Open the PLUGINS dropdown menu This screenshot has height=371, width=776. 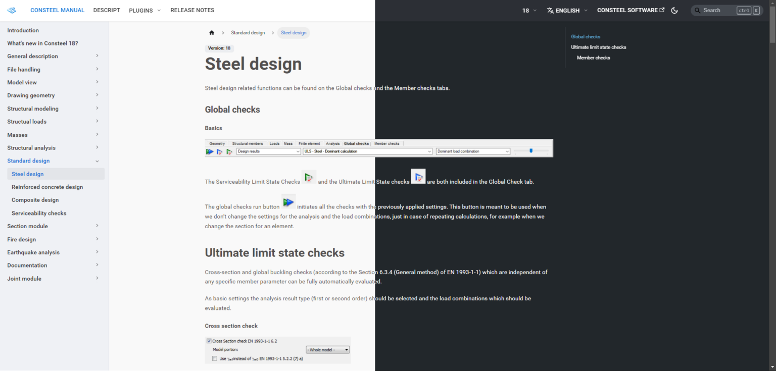tap(145, 10)
